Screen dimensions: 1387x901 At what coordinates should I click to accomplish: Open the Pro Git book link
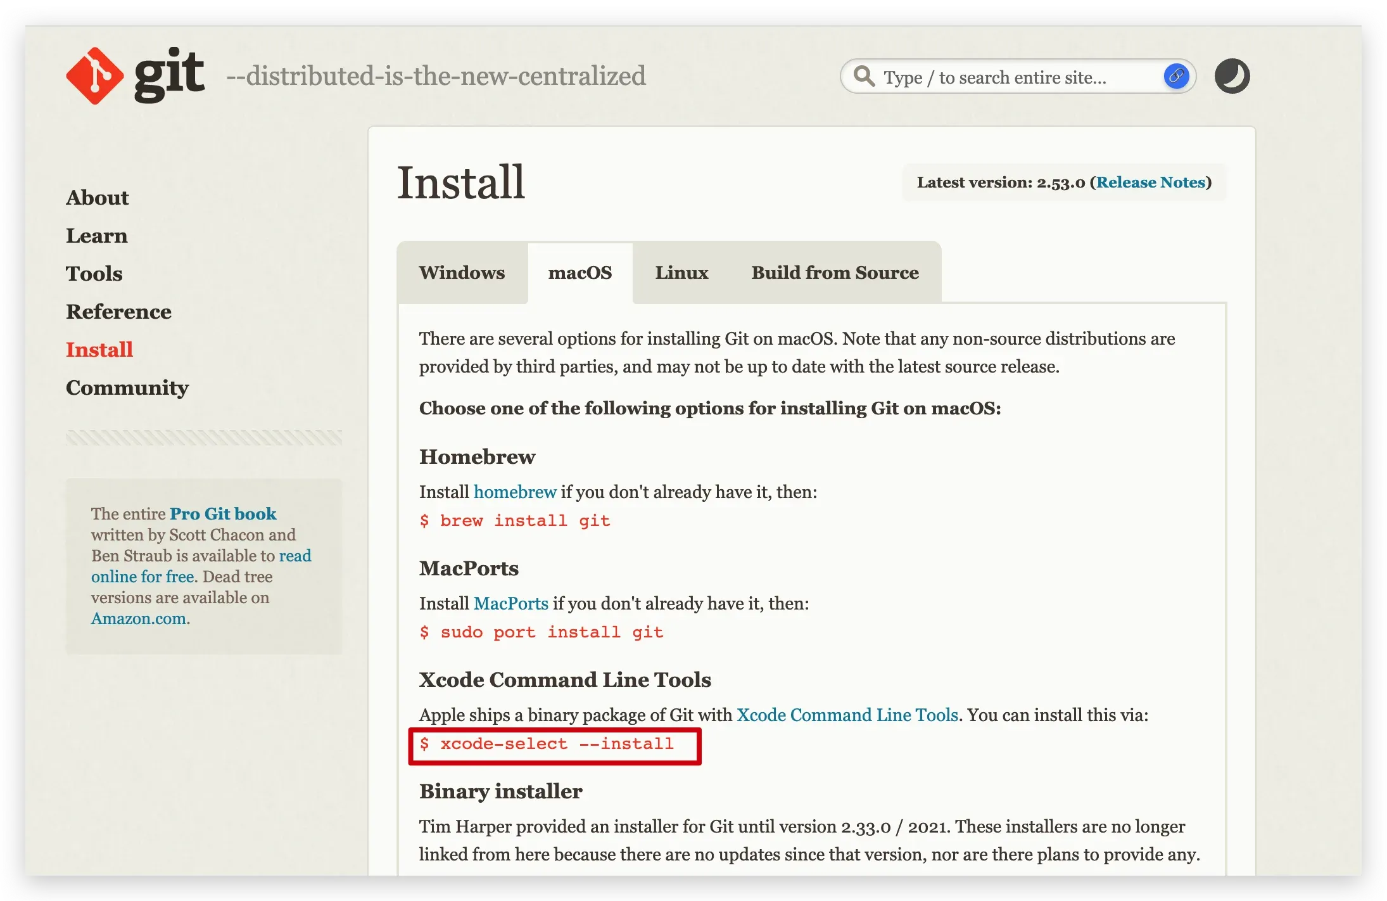[x=223, y=514]
